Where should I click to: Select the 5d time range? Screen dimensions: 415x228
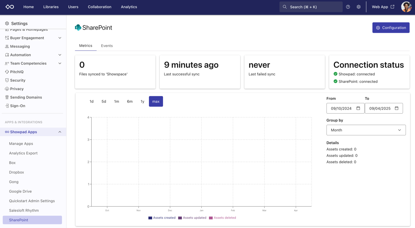(x=104, y=101)
